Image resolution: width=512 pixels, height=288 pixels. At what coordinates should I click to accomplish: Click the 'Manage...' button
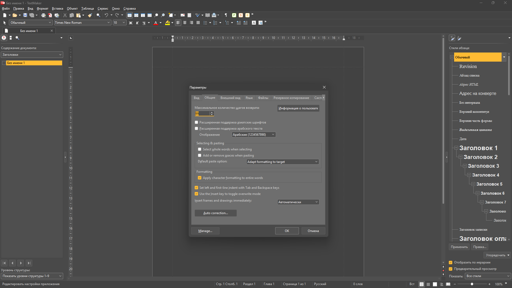coord(205,231)
